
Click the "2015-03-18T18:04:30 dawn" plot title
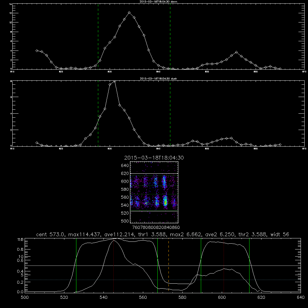pos(158,2)
